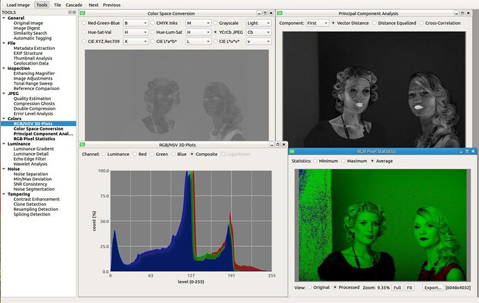Click the Cascade menu item
The image size is (479, 303).
[x=74, y=4]
